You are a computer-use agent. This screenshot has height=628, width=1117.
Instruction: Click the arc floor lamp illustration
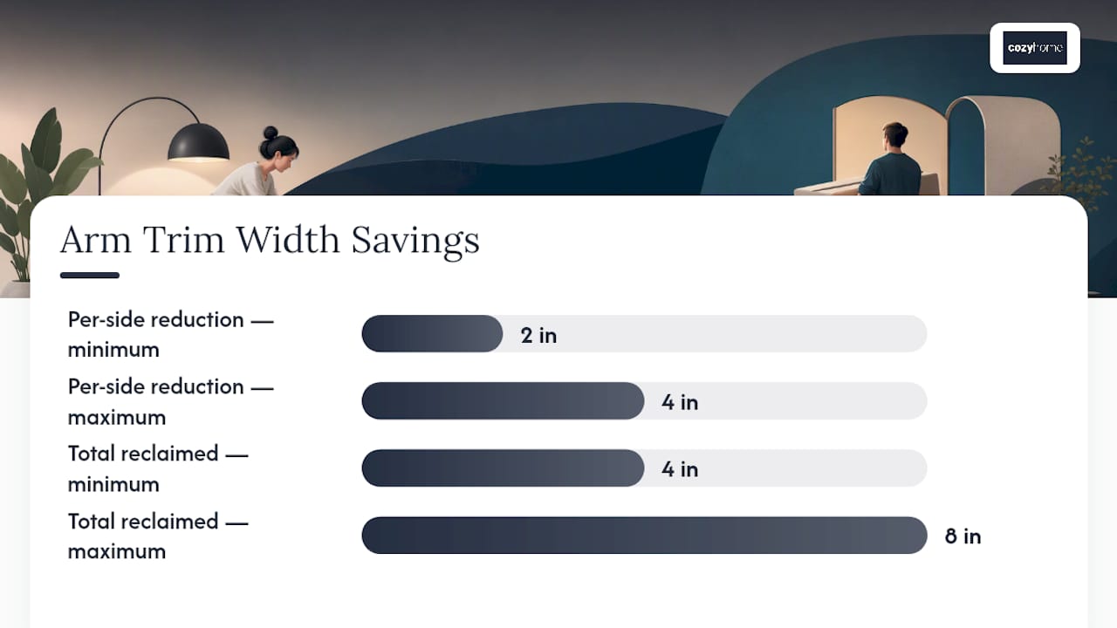coord(164,144)
